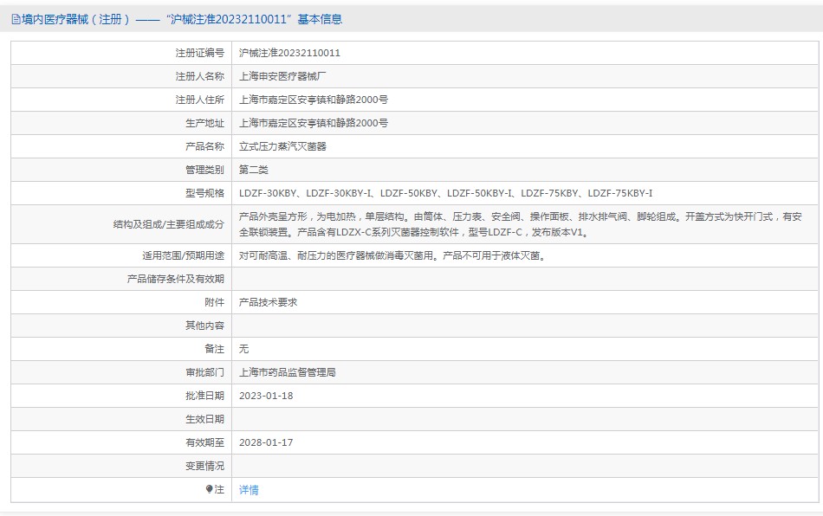Click the 注册证编号 label
823x516 pixels.
199,53
